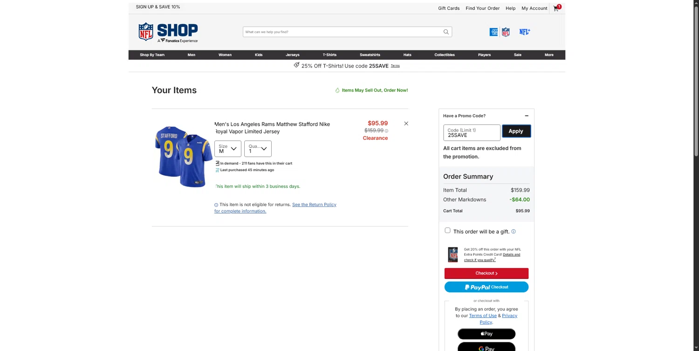Remove the Stafford jersey with X icon
699x351 pixels.
click(x=406, y=124)
